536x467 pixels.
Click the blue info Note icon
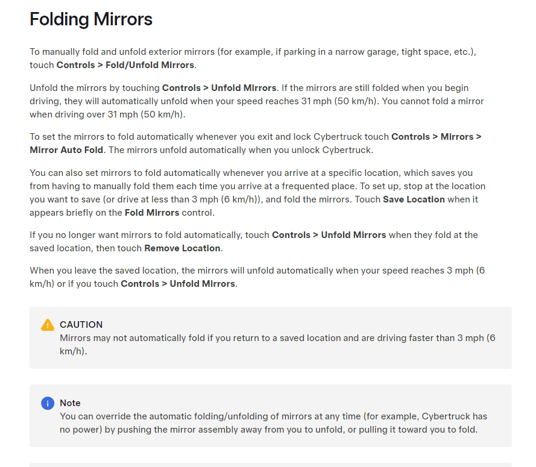coord(48,403)
